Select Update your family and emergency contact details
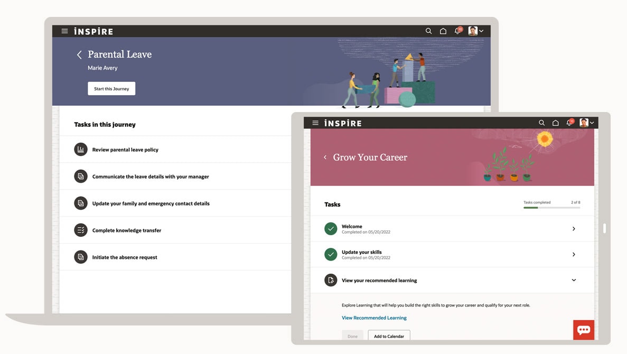The height and width of the screenshot is (354, 627). pos(151,203)
